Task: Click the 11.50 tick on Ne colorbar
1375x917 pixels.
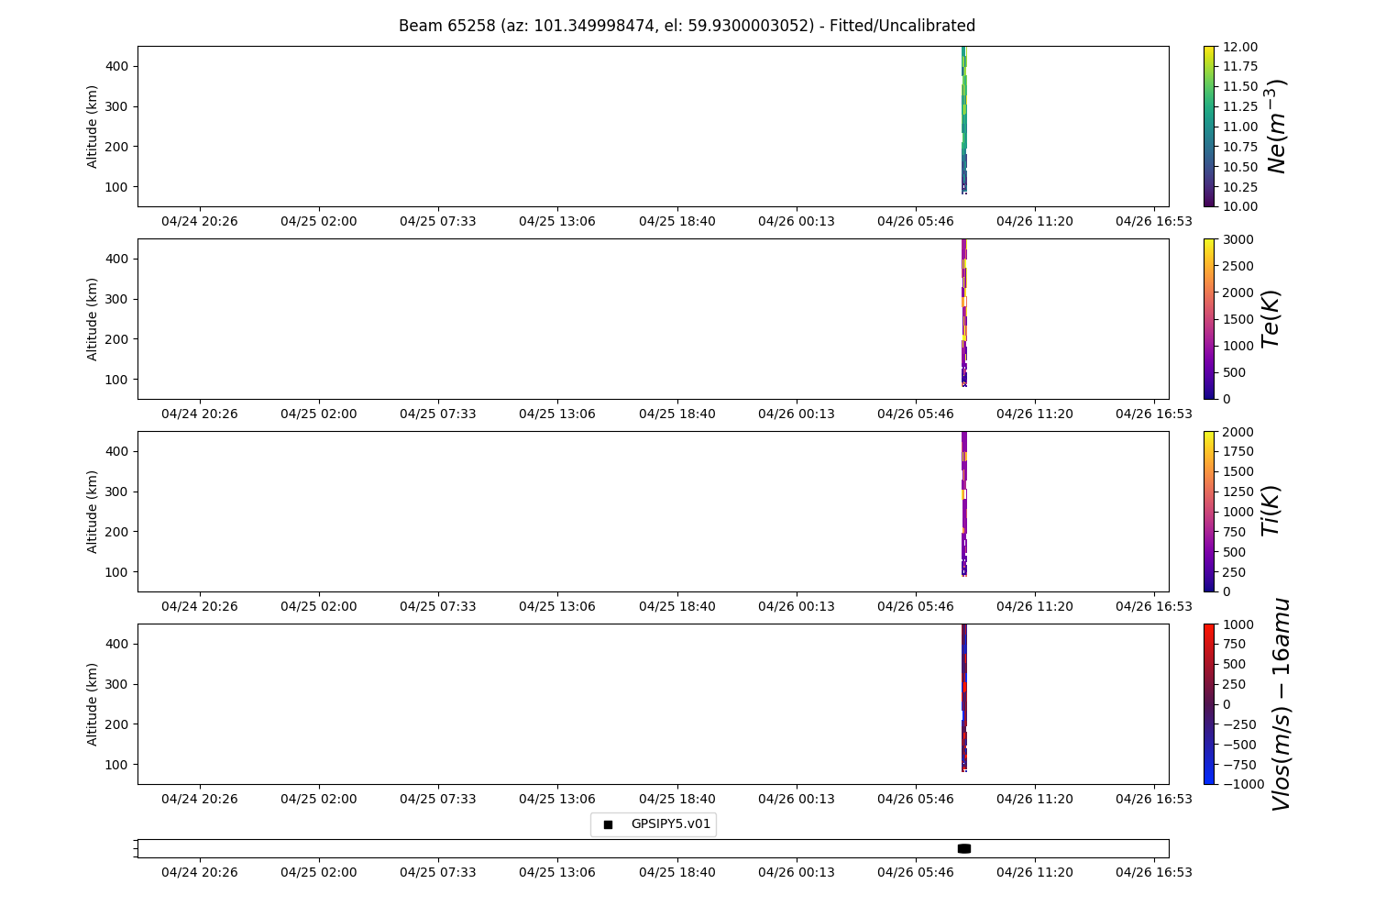Action: 1239,86
